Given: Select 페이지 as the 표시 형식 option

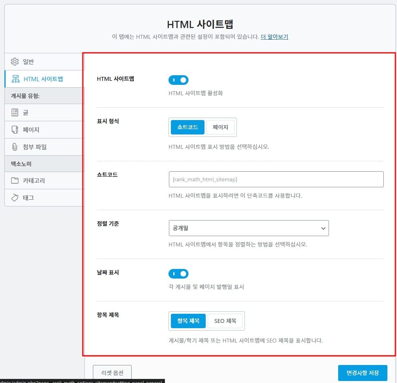Looking at the screenshot, I should [220, 127].
